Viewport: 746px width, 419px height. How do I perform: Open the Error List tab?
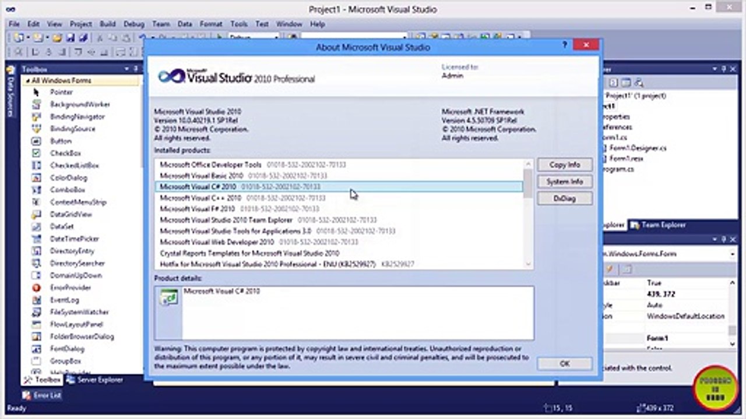pos(43,395)
